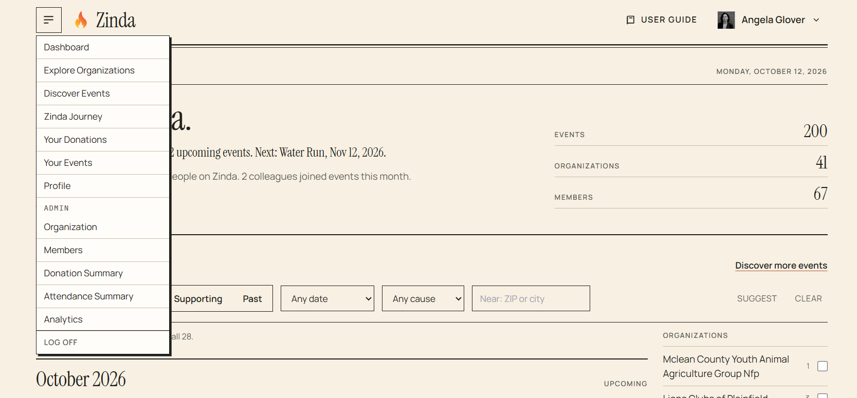The width and height of the screenshot is (857, 398).
Task: Expand the Angela Glover account chevron
Action: pyautogui.click(x=816, y=20)
